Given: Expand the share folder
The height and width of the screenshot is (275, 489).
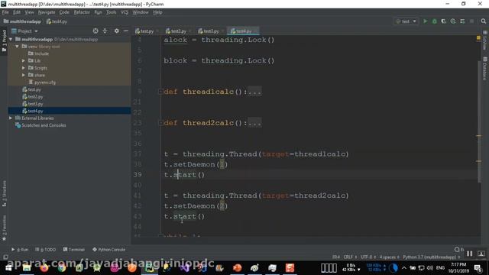Looking at the screenshot, I should (x=24, y=75).
